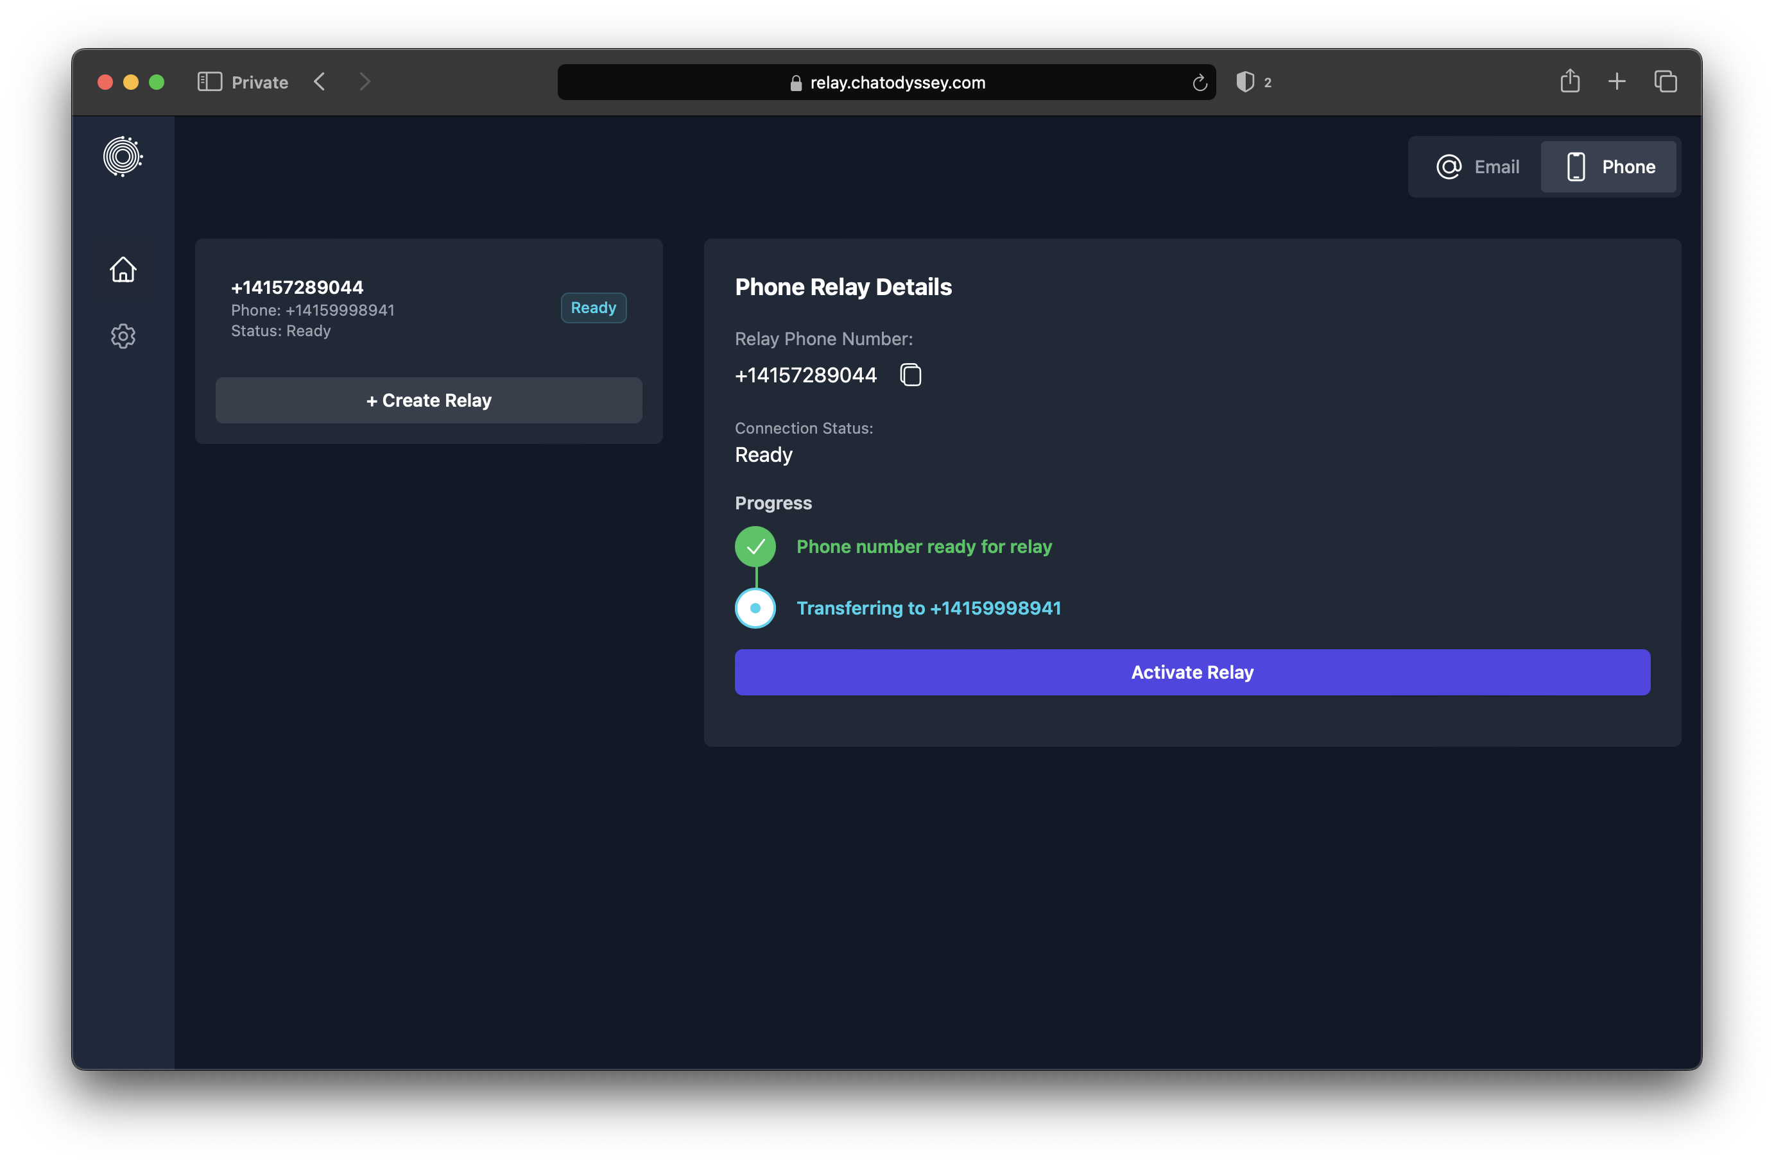
Task: Toggle the Safari sidebar panel icon
Action: [x=209, y=82]
